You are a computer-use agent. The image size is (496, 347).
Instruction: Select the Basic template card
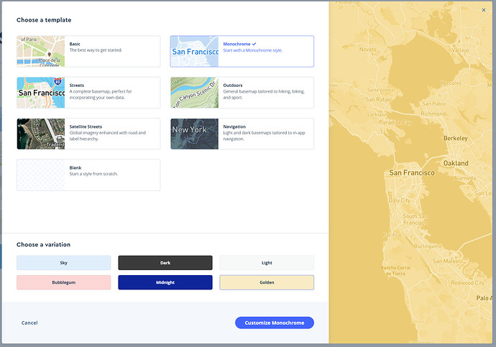pyautogui.click(x=88, y=51)
